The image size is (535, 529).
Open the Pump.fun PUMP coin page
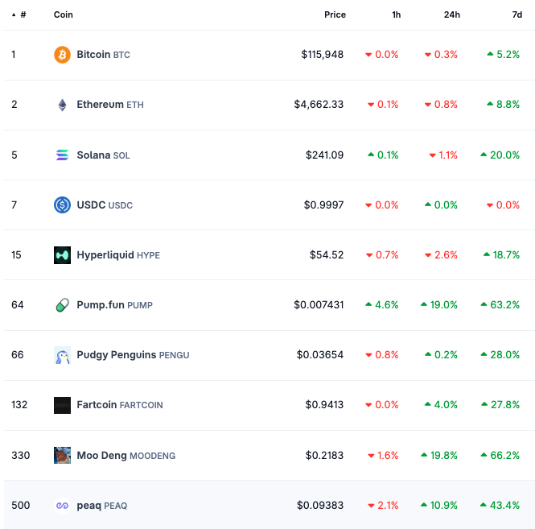tap(114, 305)
